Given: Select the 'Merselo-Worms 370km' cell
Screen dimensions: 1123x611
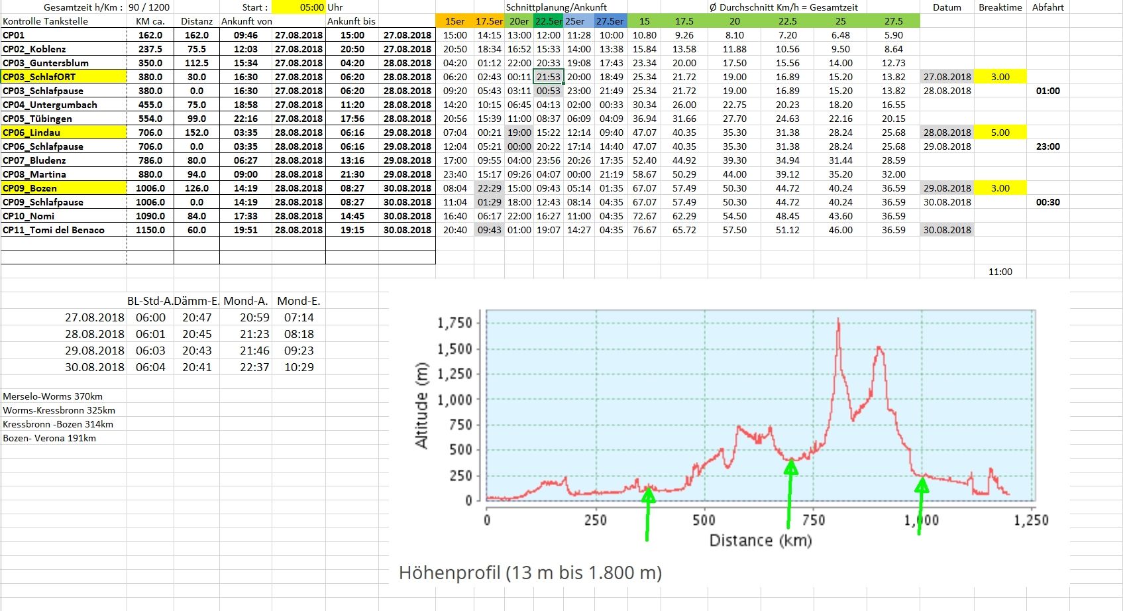Looking at the screenshot, I should point(53,396).
